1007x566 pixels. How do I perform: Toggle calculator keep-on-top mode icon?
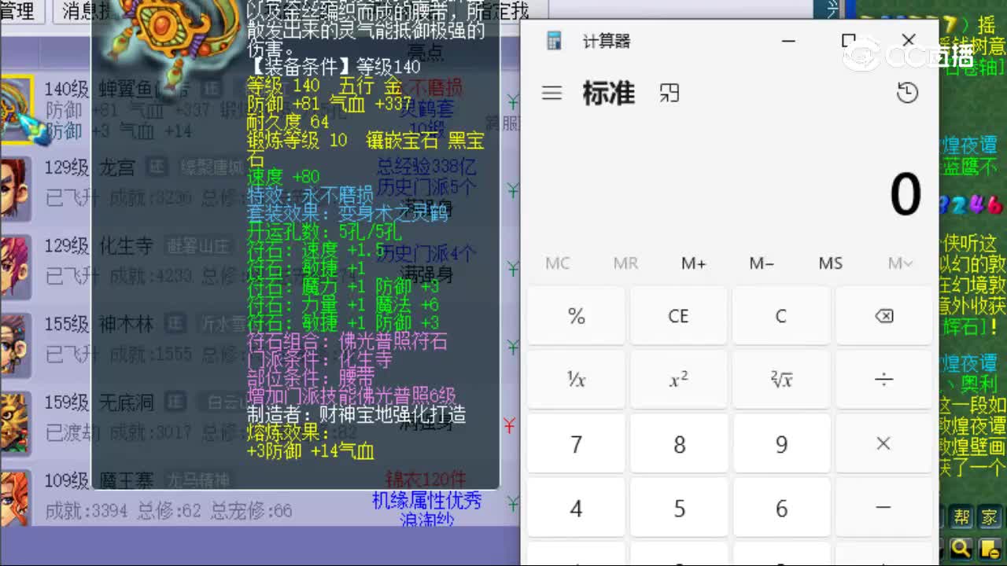point(669,93)
